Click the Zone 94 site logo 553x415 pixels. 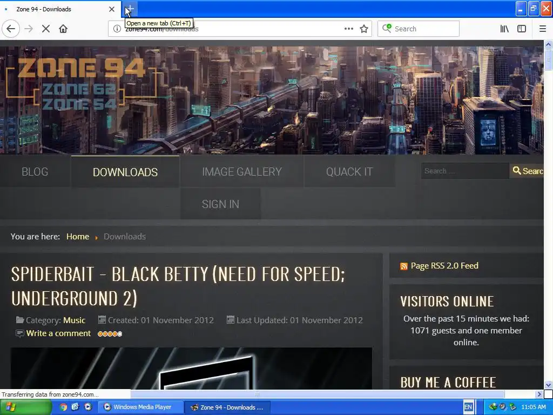click(81, 83)
